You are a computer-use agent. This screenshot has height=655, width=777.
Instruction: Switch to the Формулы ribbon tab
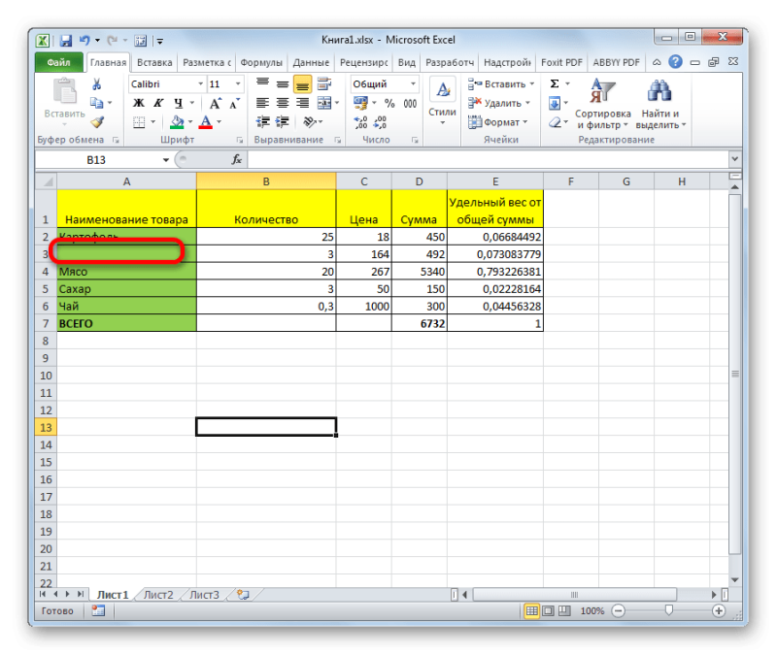point(261,62)
